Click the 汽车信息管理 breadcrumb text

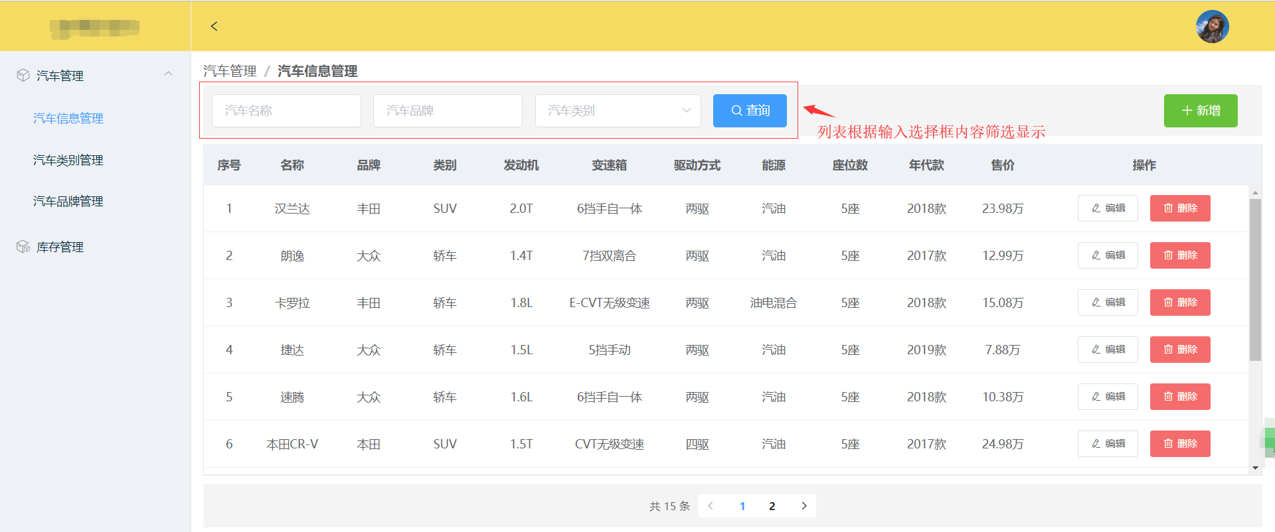317,71
